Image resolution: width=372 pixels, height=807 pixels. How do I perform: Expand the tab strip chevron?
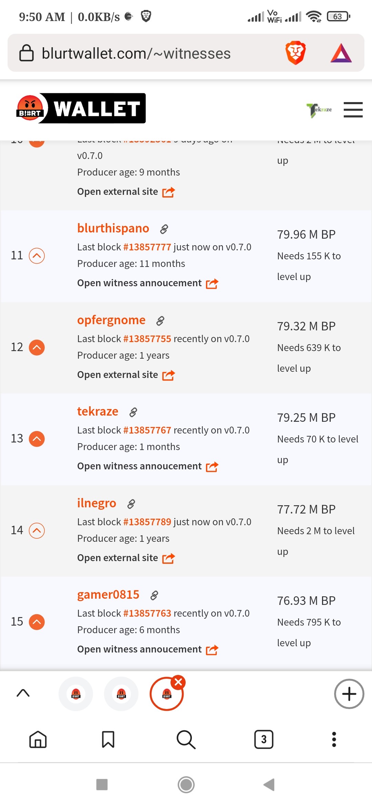coord(23,693)
